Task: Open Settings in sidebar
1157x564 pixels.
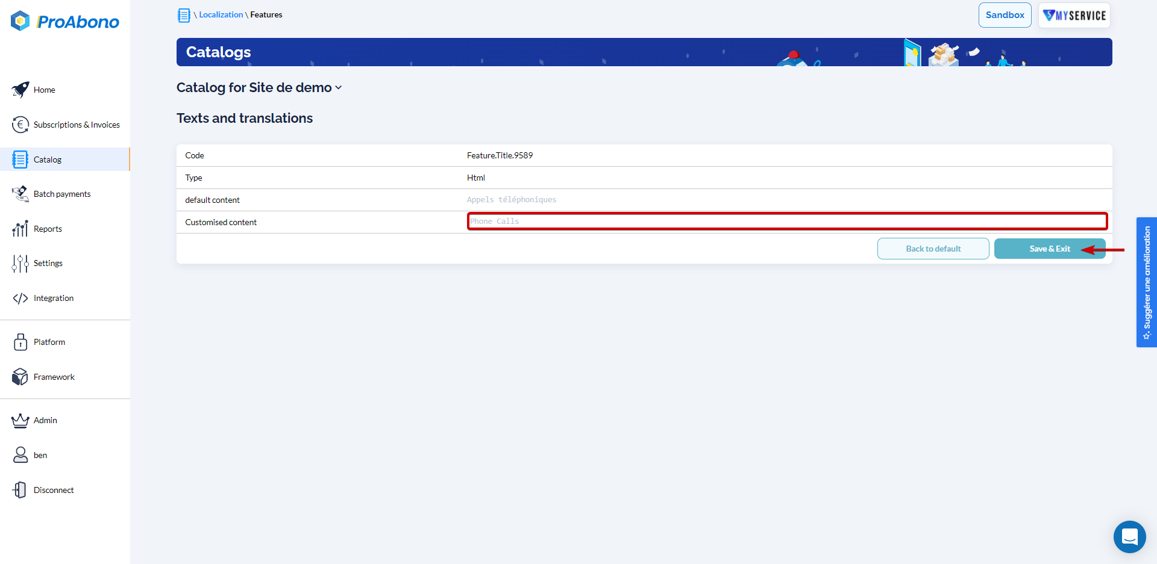Action: [48, 263]
